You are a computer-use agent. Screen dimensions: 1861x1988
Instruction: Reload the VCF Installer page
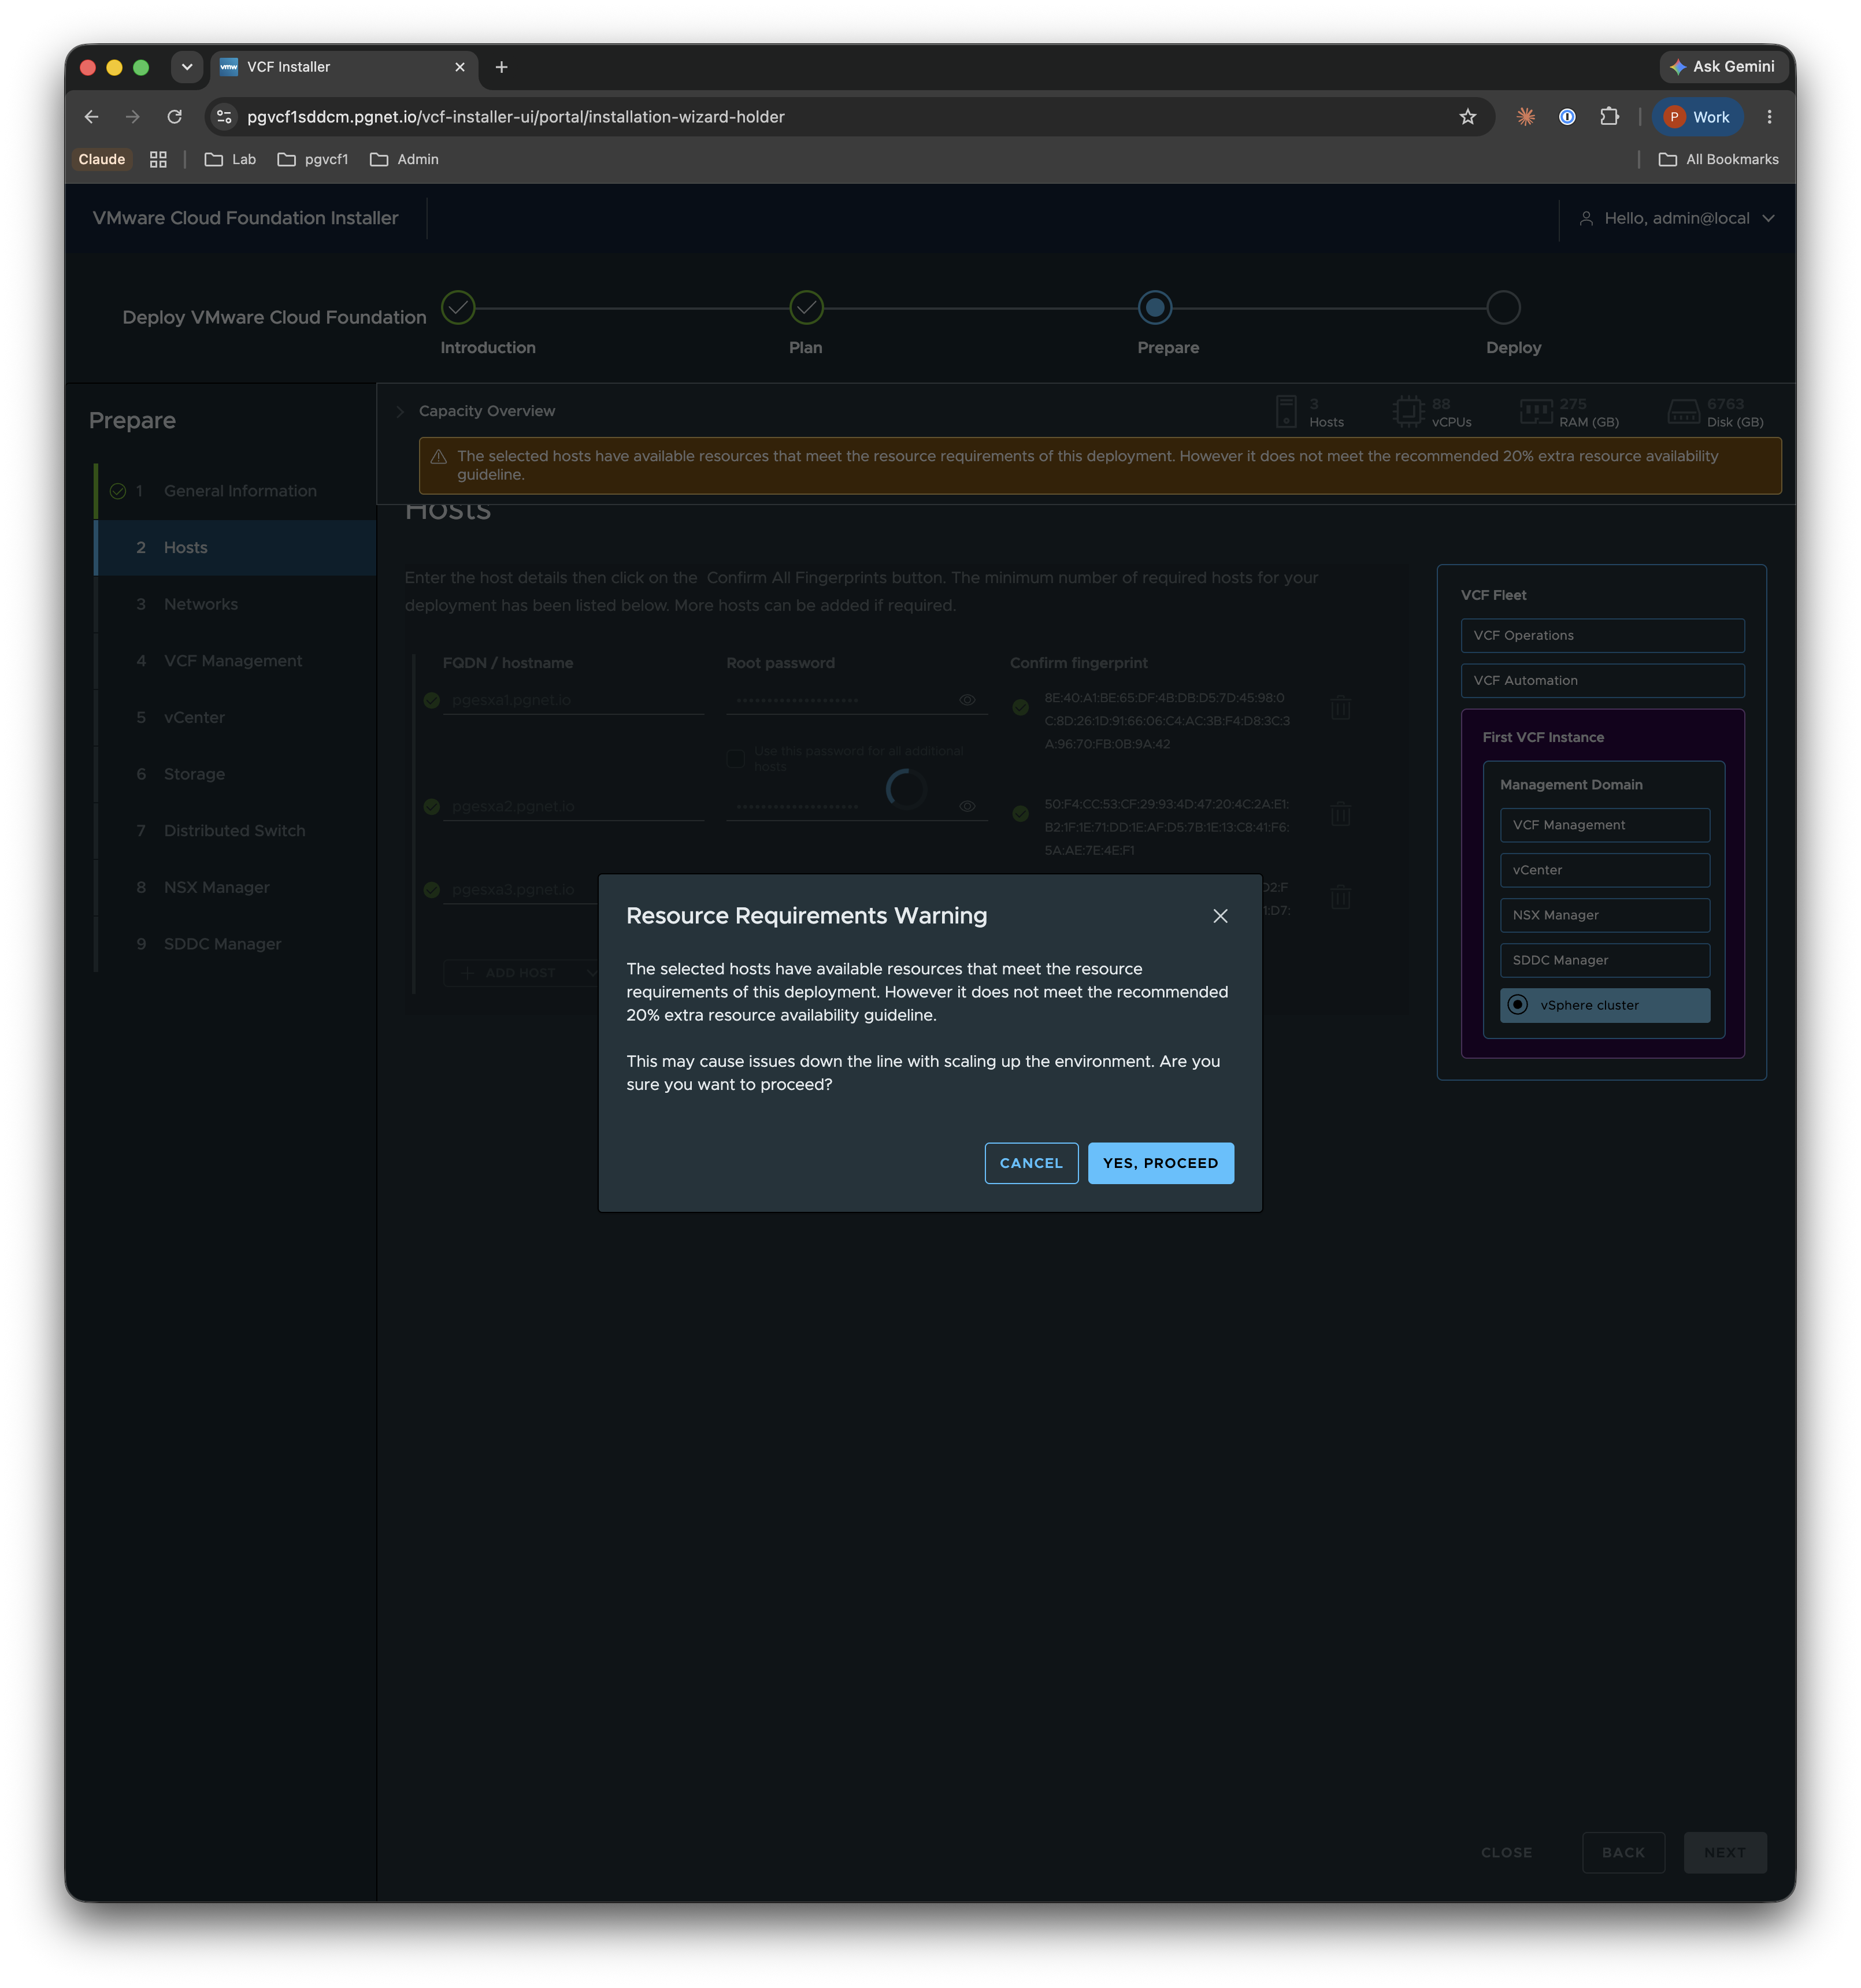click(175, 117)
